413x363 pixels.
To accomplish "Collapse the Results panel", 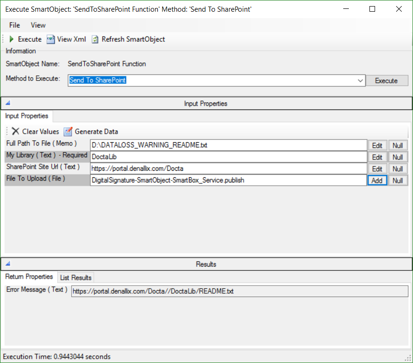I will click(7, 263).
